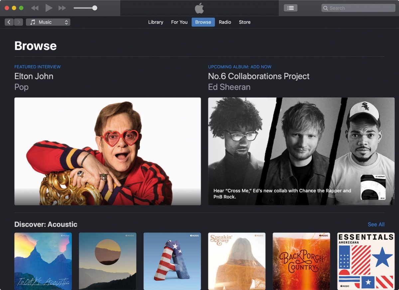The width and height of the screenshot is (399, 290).
Task: Open the Store tab
Action: pyautogui.click(x=245, y=22)
